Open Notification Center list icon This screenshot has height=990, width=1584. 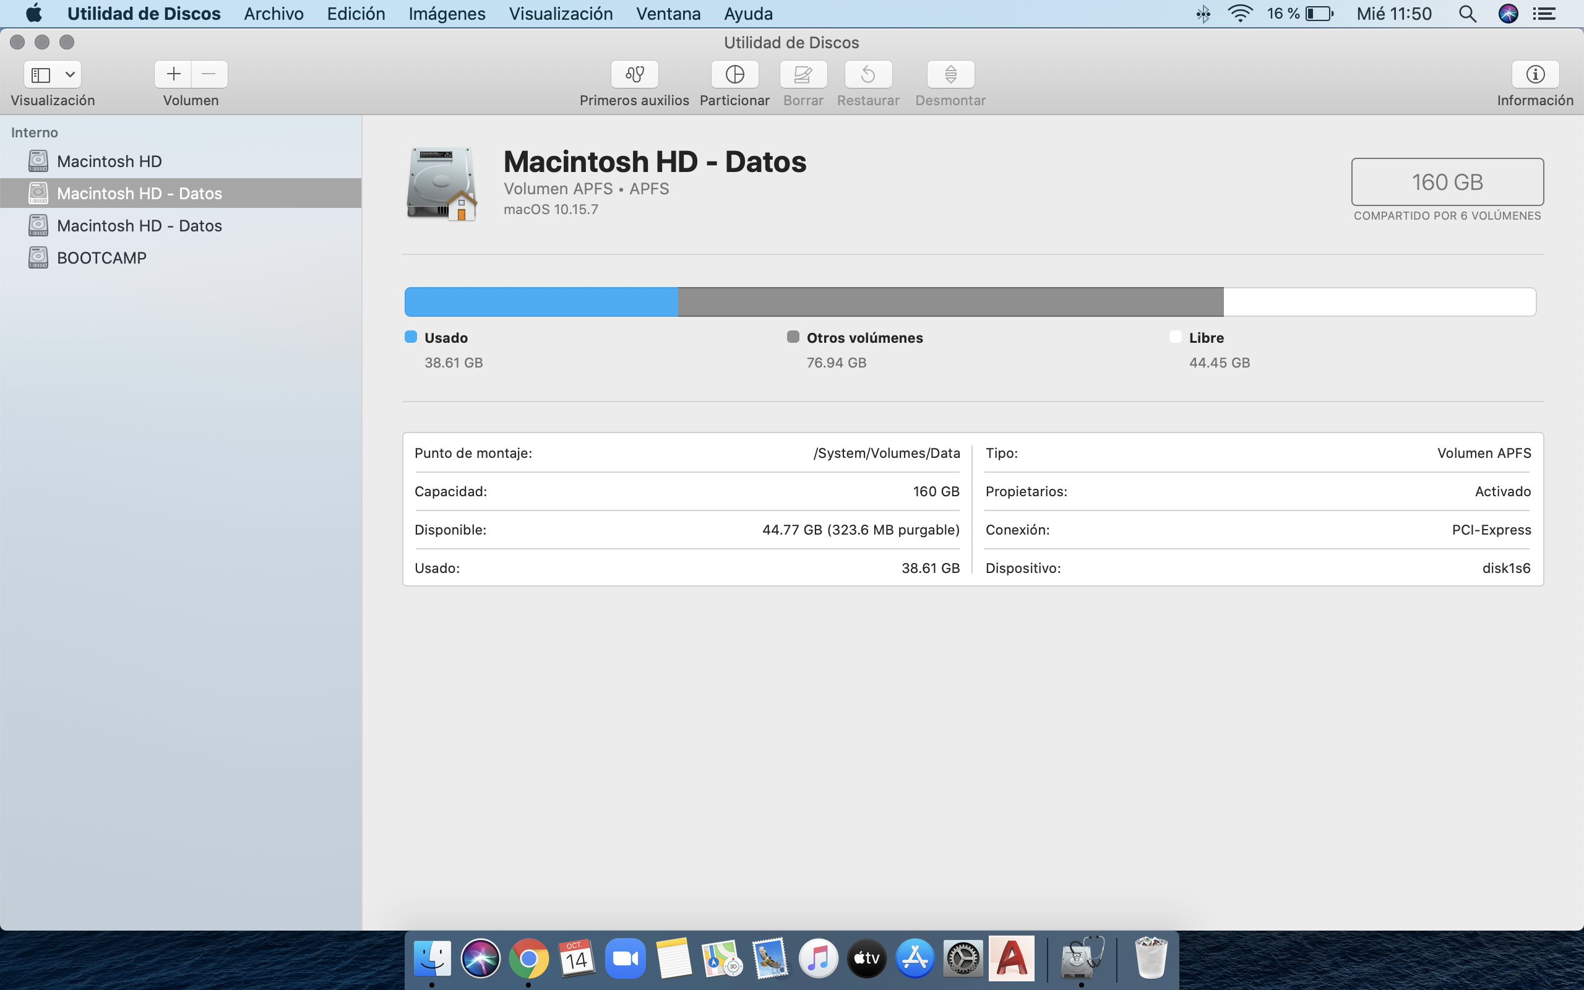tap(1545, 14)
